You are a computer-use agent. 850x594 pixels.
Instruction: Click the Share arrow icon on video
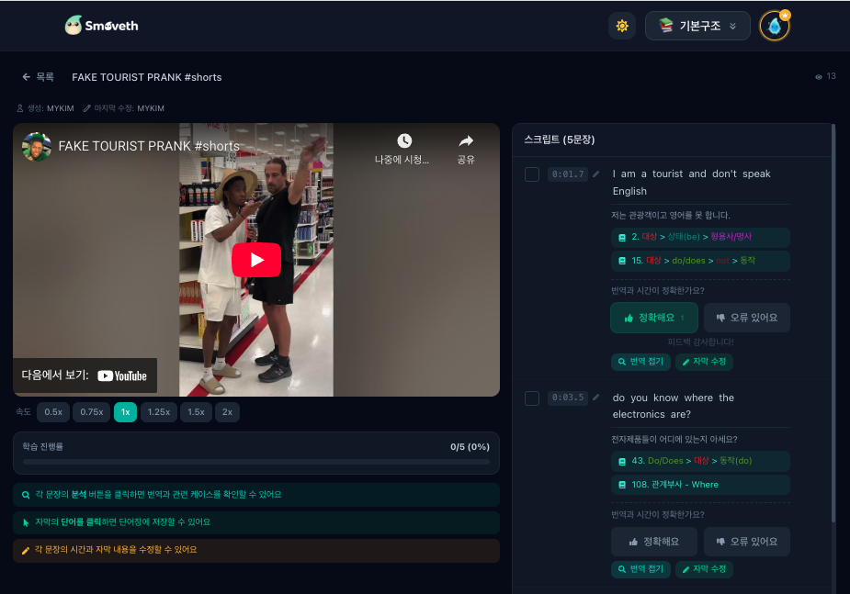coord(466,141)
